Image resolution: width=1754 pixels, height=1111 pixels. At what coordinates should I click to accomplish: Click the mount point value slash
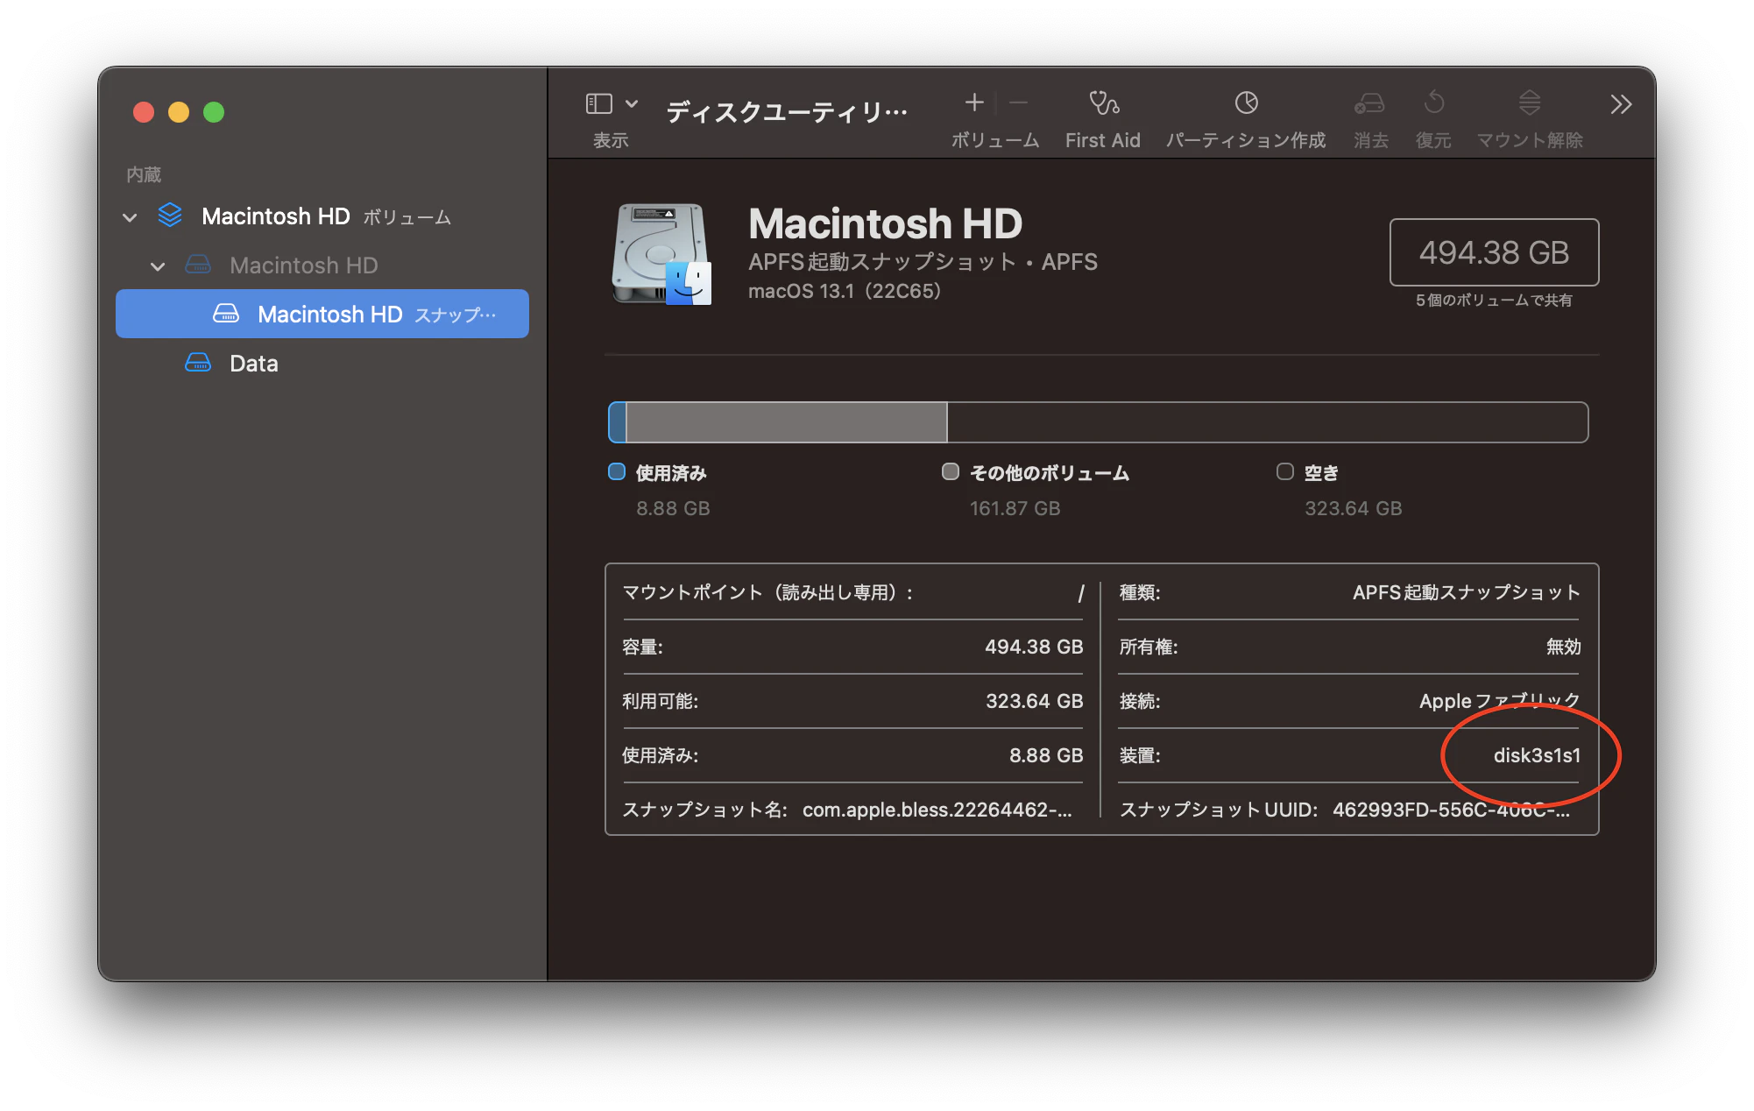[x=1080, y=593]
